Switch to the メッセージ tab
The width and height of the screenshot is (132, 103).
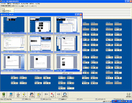(x=33, y=6)
